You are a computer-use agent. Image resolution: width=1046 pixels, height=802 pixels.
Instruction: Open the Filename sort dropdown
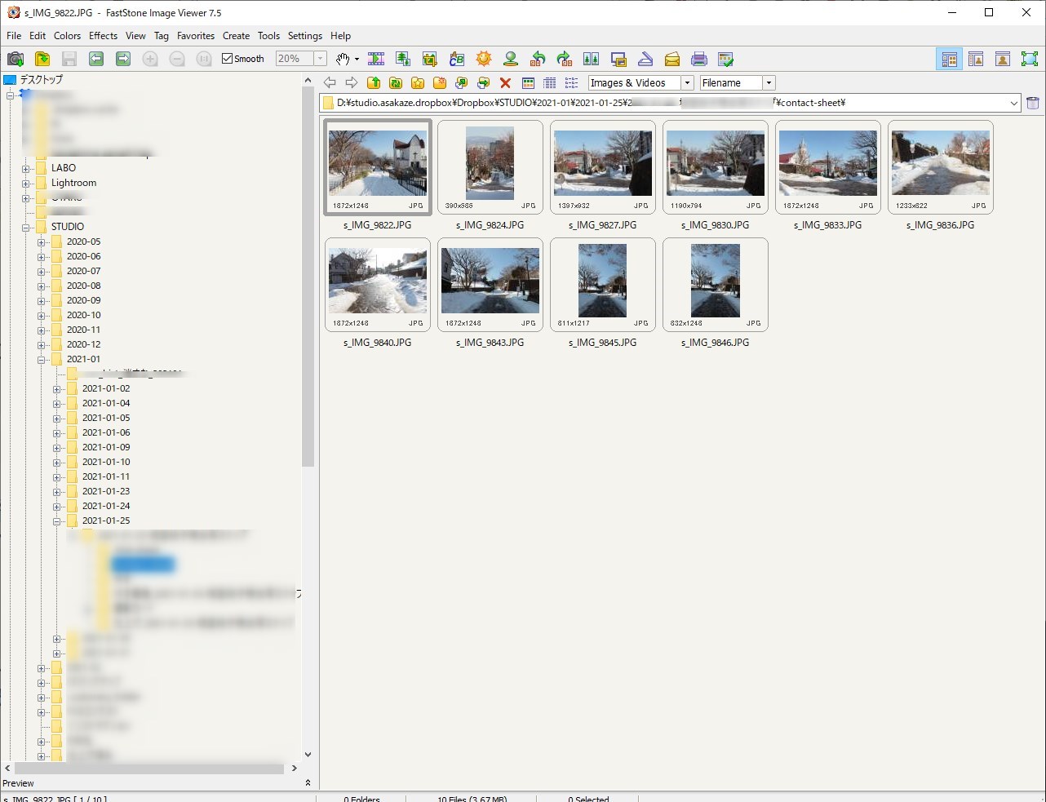(767, 82)
